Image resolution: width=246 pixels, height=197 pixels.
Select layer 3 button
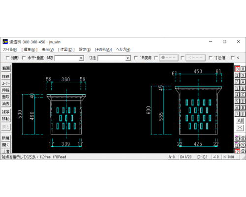237,88
